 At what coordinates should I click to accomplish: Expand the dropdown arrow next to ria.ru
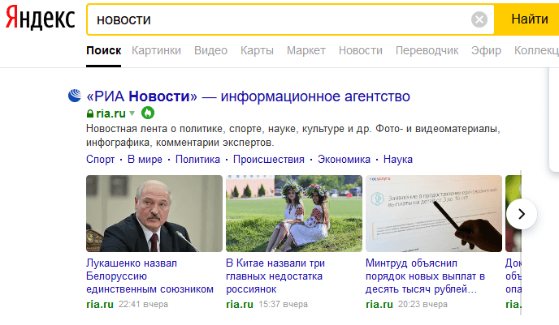(132, 113)
